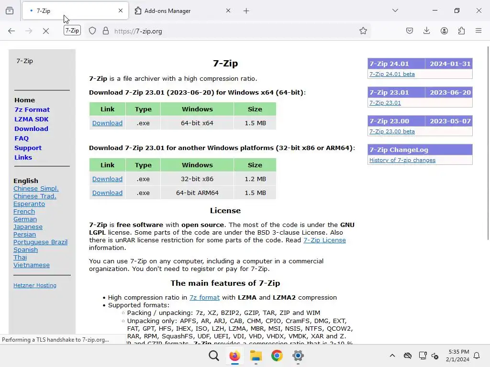Switch site language to Chinese Trad.
This screenshot has height=367, width=490.
pos(34,196)
